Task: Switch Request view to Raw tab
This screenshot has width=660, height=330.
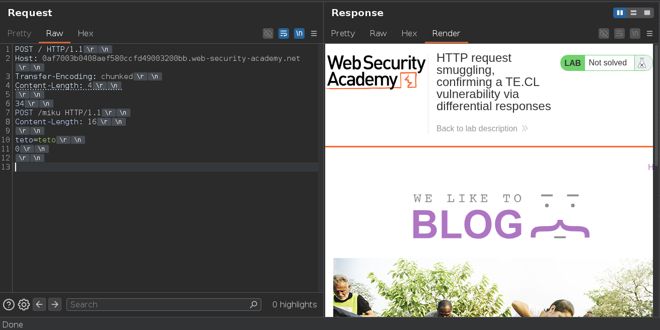Action: (x=54, y=33)
